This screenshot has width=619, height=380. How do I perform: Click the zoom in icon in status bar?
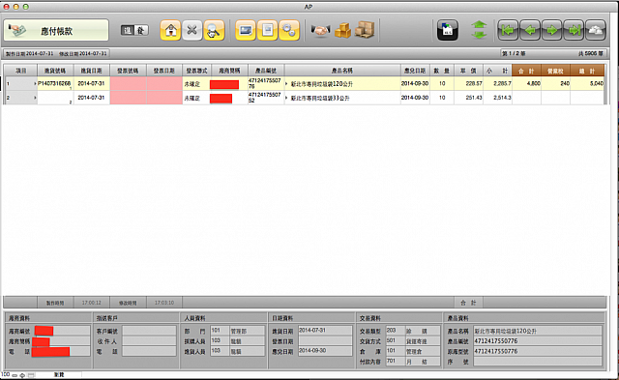point(22,375)
